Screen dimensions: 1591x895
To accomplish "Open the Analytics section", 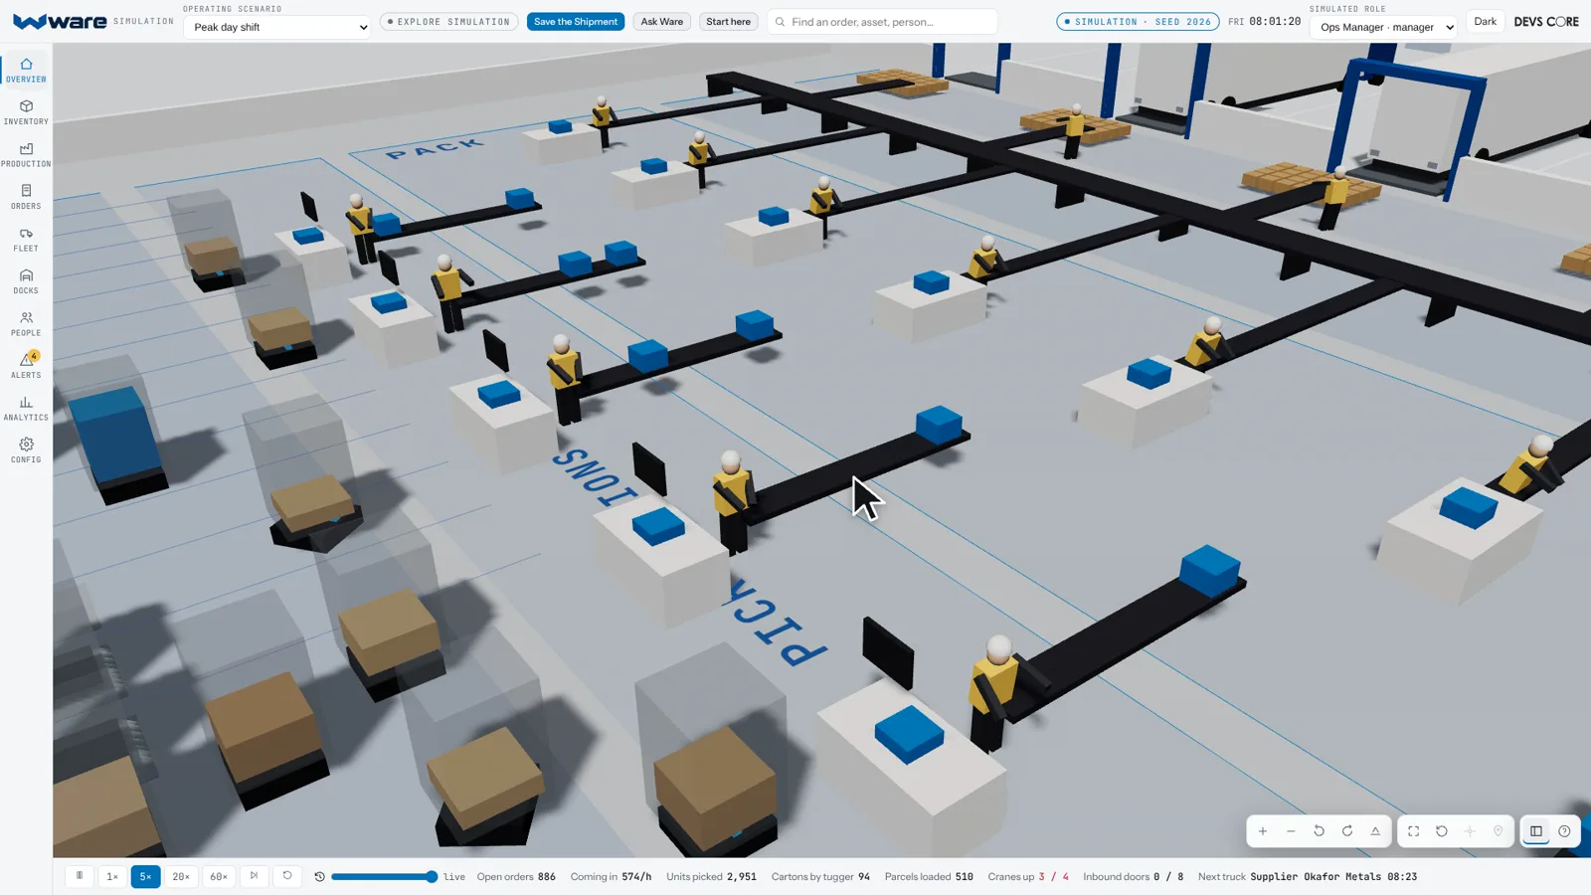I will 26,408.
